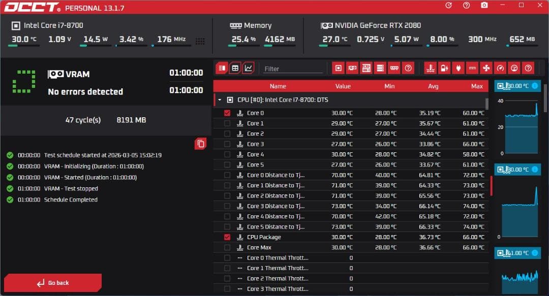Image resolution: width=549 pixels, height=296 pixels.
Task: Sort the table by the Name column header
Action: click(x=278, y=86)
